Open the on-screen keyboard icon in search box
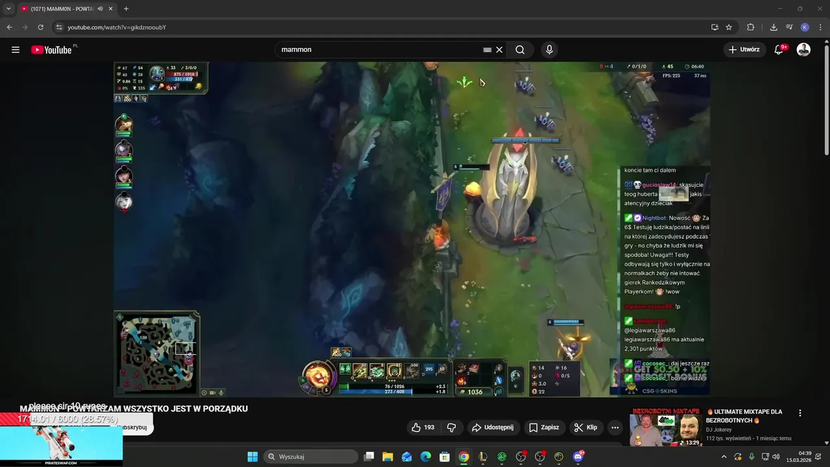The width and height of the screenshot is (830, 467). (487, 50)
